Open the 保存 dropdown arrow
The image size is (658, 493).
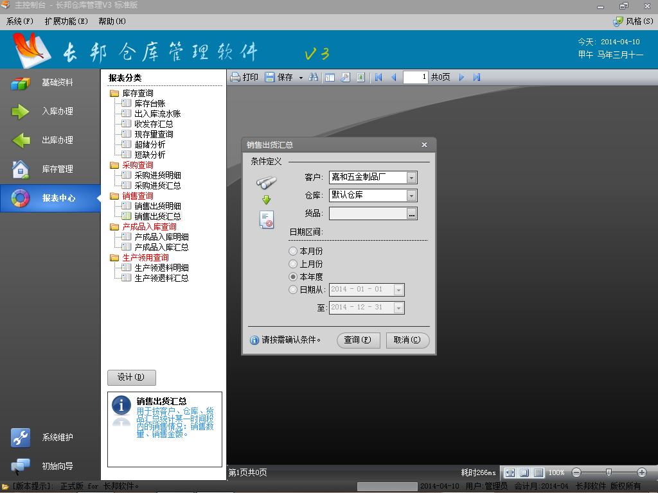tap(301, 78)
